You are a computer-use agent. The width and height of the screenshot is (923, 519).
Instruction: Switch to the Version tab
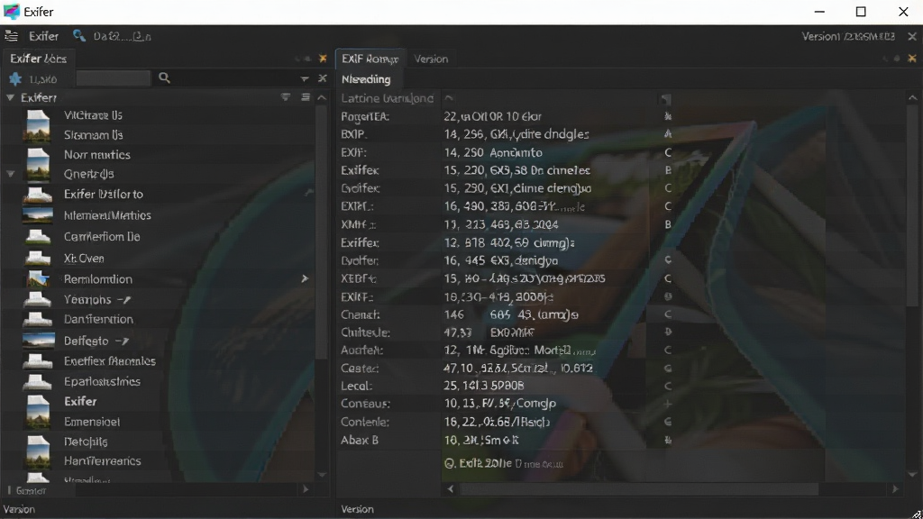[x=431, y=59]
